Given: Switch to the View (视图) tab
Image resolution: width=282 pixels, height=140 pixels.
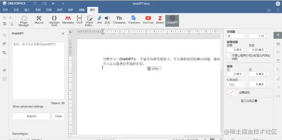Looking at the screenshot, I should [82, 10].
